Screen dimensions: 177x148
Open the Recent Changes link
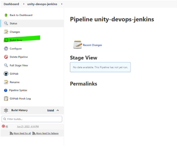(x=92, y=45)
